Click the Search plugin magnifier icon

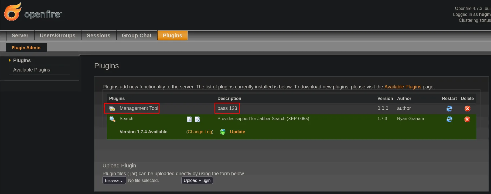tap(112, 119)
